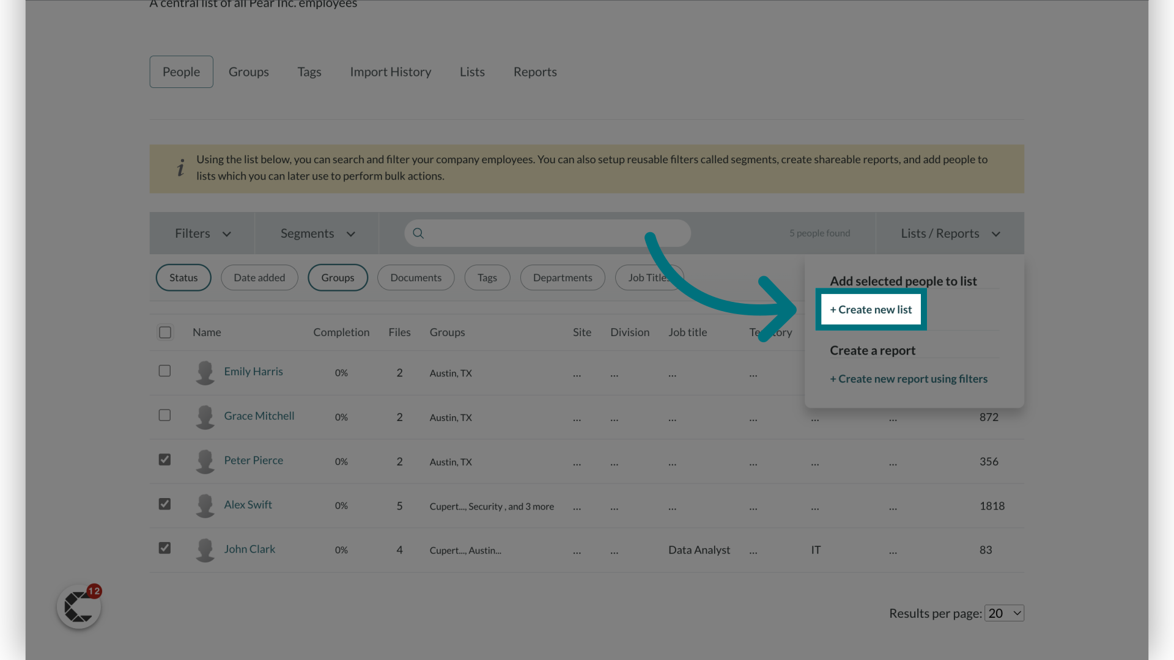The width and height of the screenshot is (1174, 660).
Task: Click the search bar icon
Action: point(418,233)
